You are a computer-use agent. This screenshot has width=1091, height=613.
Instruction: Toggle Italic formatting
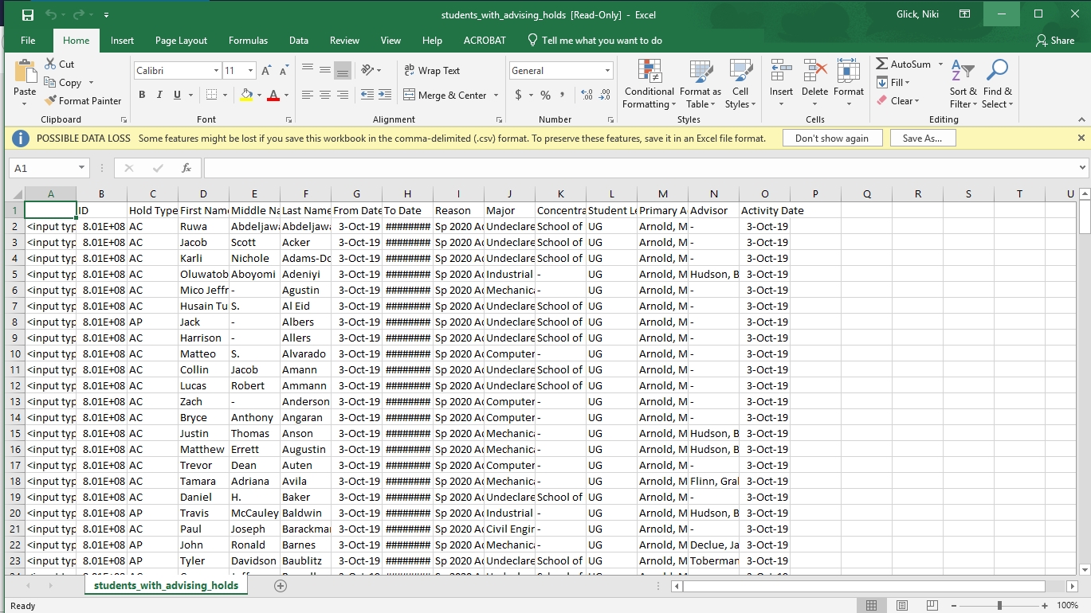tap(159, 95)
